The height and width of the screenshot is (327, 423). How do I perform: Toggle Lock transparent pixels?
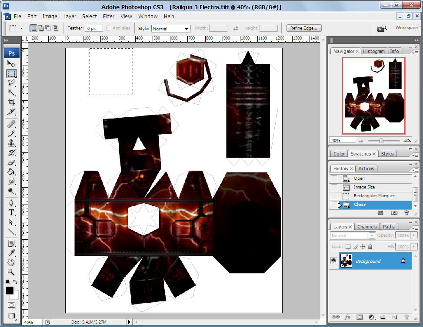(x=348, y=246)
